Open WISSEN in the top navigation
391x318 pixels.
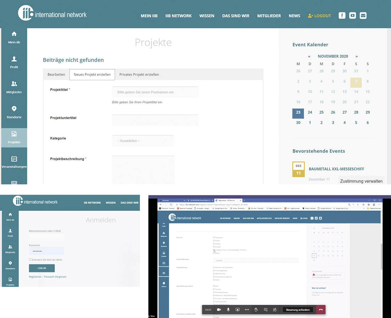pyautogui.click(x=207, y=16)
